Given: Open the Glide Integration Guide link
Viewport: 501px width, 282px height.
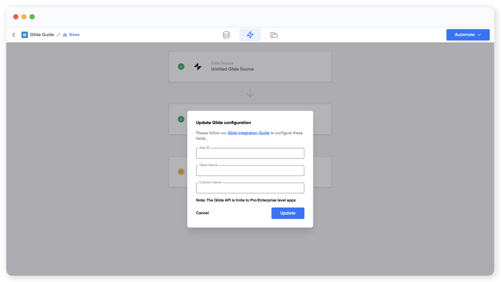Looking at the screenshot, I should (248, 133).
